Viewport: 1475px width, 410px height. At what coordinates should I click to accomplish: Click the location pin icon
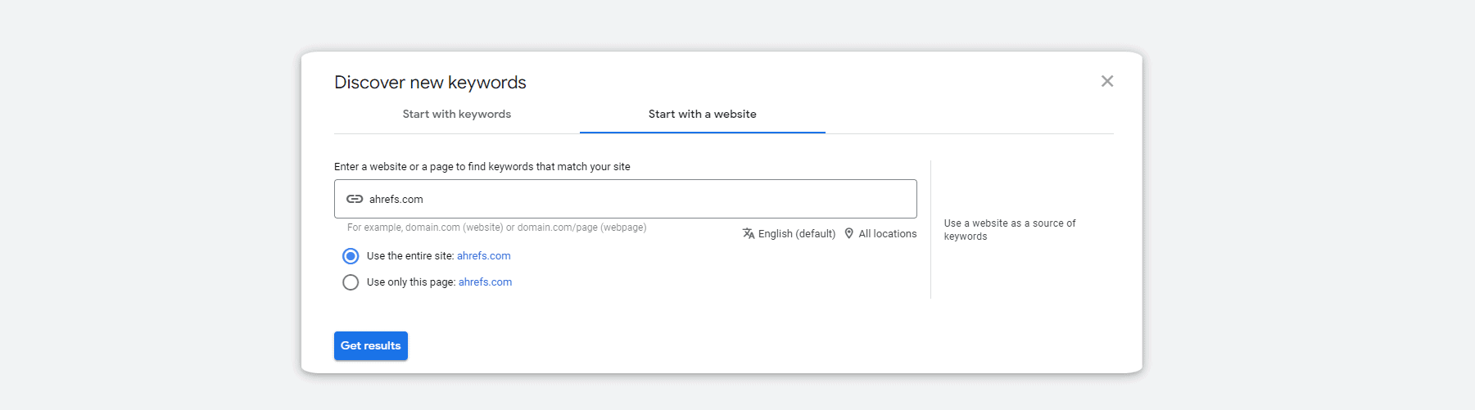[849, 233]
